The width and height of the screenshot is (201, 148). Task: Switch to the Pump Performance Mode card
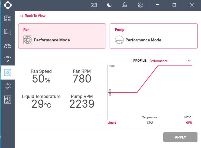tap(153, 36)
